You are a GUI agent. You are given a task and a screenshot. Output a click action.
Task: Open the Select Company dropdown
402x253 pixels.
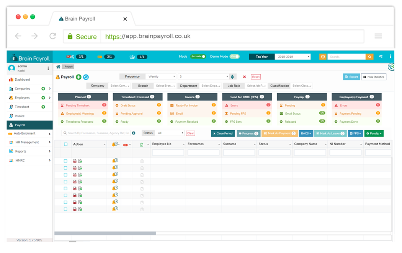click(x=120, y=86)
